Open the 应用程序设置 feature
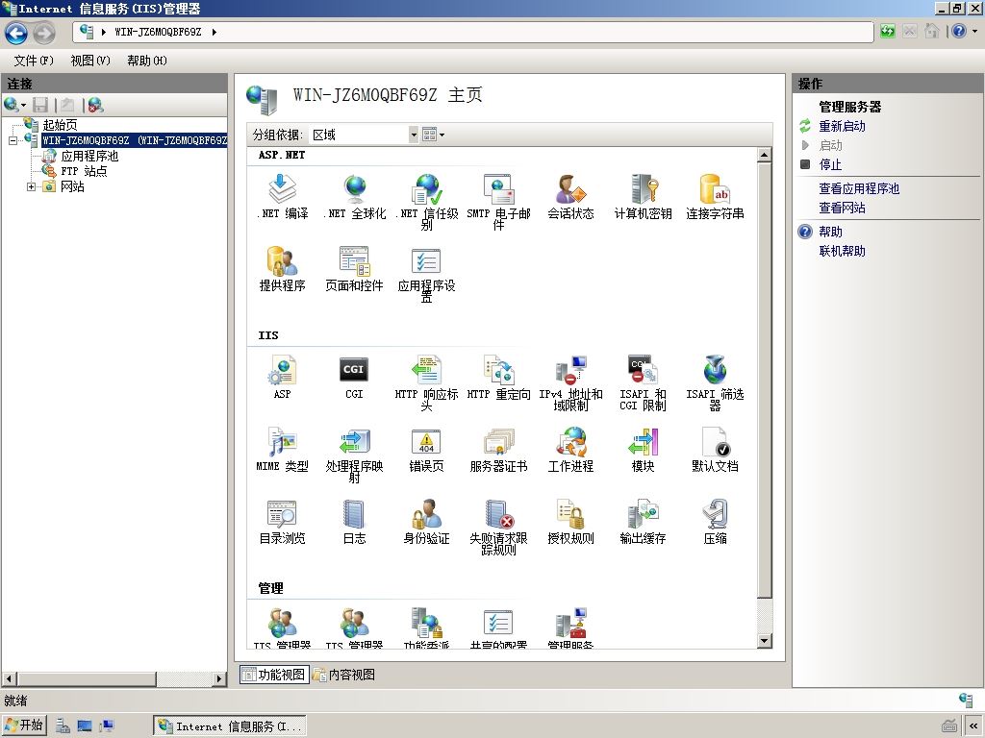The width and height of the screenshot is (985, 738). pyautogui.click(x=426, y=274)
